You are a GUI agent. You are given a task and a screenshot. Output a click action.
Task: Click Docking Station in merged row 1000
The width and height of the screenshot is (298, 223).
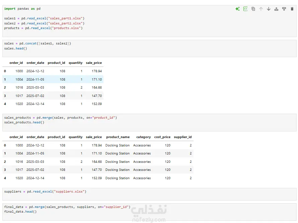[x=118, y=145]
